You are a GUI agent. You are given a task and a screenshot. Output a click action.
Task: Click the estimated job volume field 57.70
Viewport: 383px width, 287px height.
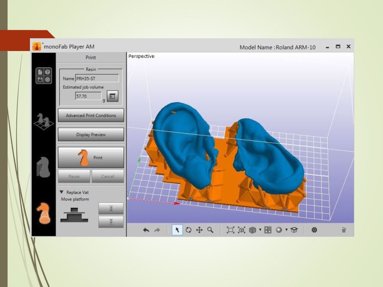(x=88, y=96)
